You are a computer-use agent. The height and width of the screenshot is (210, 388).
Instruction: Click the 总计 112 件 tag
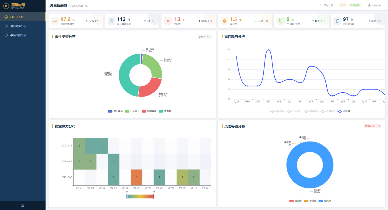click(x=205, y=36)
